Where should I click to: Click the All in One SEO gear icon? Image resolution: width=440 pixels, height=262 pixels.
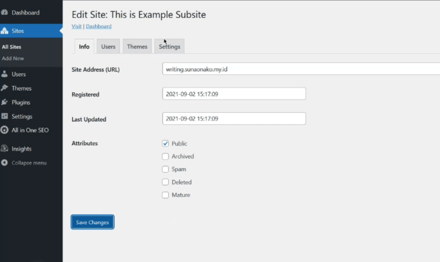click(x=5, y=130)
